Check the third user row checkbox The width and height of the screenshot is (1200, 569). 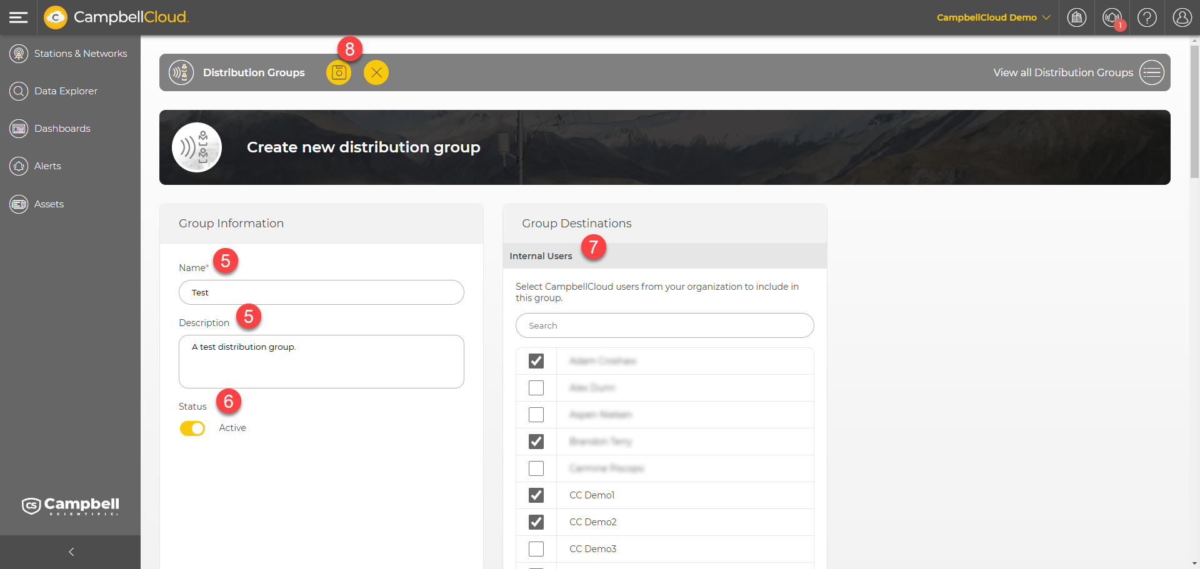click(536, 415)
